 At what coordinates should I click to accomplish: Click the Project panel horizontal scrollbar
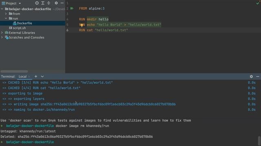tap(14, 71)
